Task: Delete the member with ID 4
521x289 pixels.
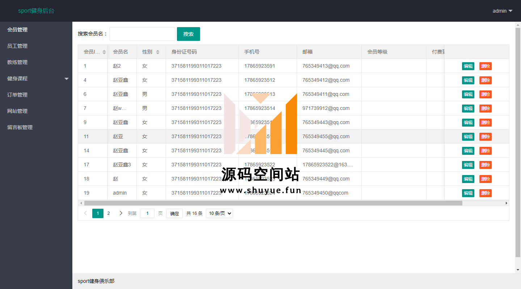Action: pos(486,80)
